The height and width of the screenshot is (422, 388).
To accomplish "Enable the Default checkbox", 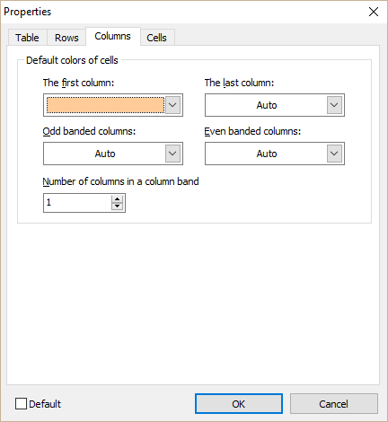I will tap(21, 404).
